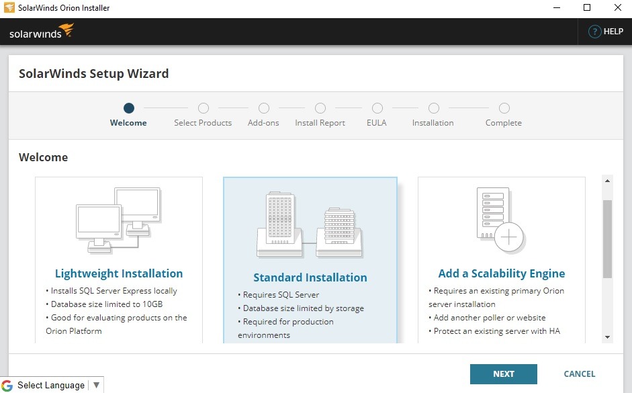The image size is (632, 393).
Task: Click 'Required for production' bullet text
Action: click(287, 322)
